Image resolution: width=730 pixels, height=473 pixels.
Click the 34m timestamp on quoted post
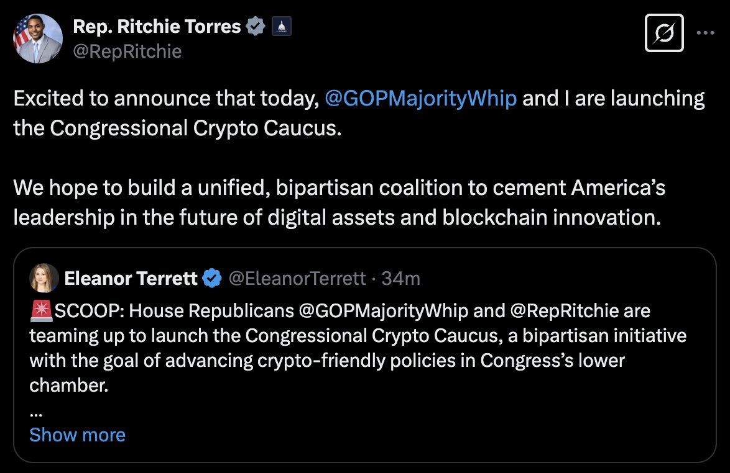click(x=401, y=278)
